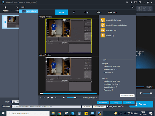Open the notification center icon
155x116 pixels.
click(x=151, y=113)
